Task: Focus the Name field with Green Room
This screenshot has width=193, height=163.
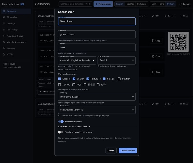Action: pos(97,21)
